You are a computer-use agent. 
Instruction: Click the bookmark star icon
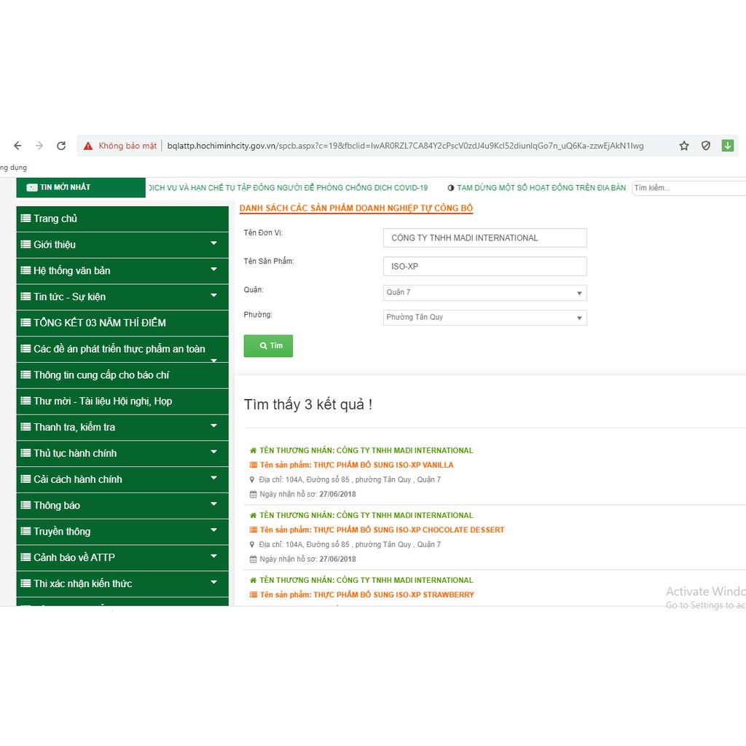tap(684, 146)
